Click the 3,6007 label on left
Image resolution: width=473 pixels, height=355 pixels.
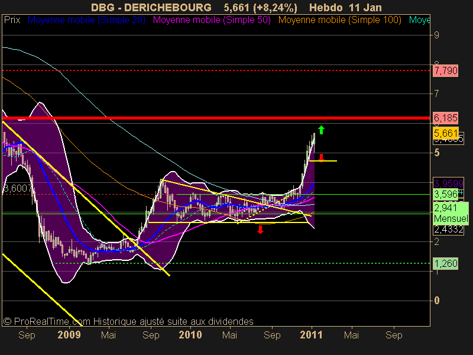pos(18,188)
